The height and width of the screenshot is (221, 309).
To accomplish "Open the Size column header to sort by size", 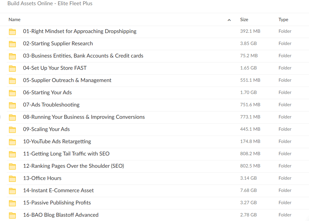I will [244, 19].
